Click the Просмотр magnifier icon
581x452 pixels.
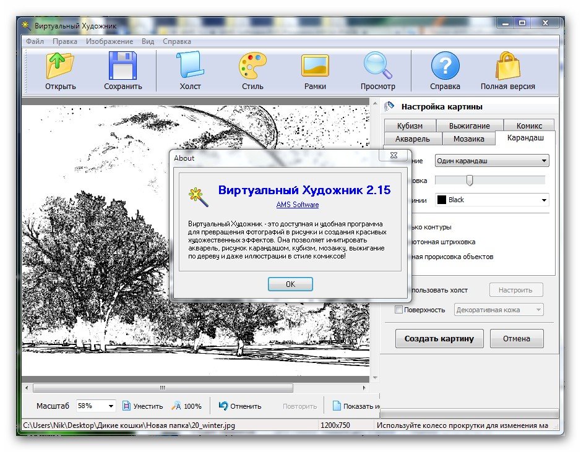[x=377, y=66]
